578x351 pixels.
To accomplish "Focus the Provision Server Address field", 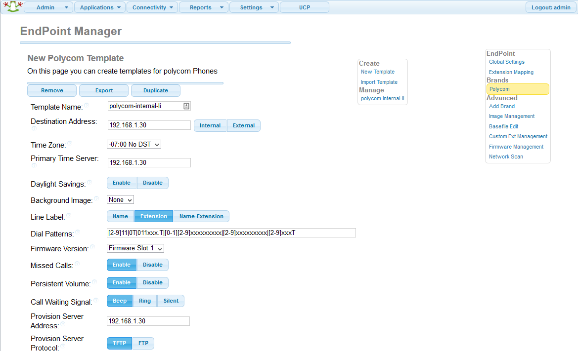I will [x=148, y=321].
